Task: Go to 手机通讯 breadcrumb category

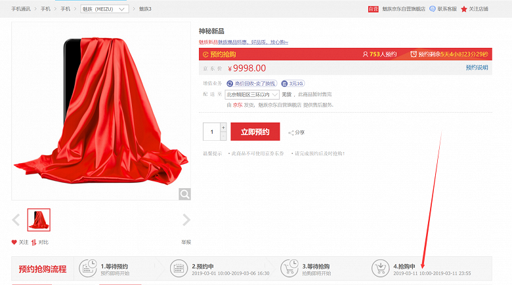Action: coord(21,9)
